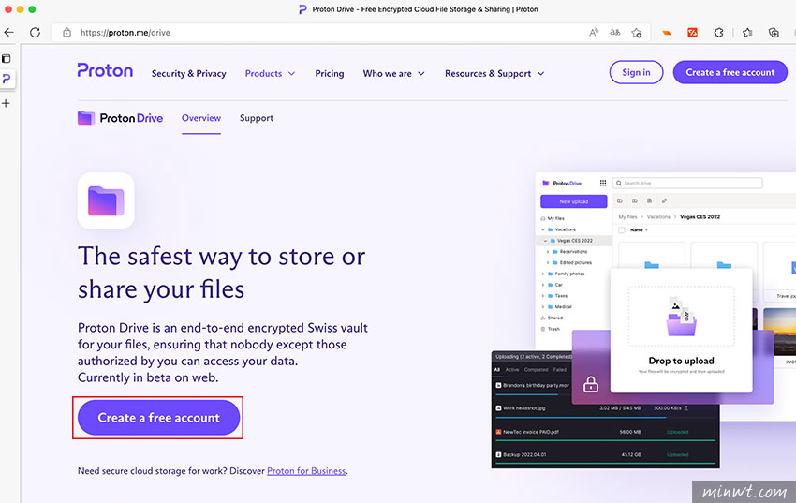Screen dimensions: 796x503
Task: Select the Proton tab icon in the sidebar
Action: tap(7, 81)
